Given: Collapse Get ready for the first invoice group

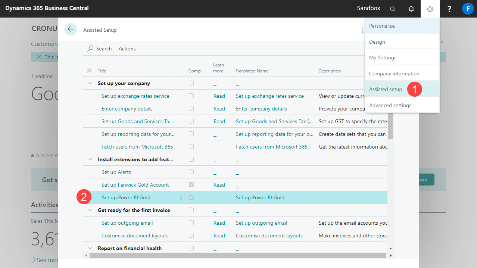Looking at the screenshot, I should point(89,210).
